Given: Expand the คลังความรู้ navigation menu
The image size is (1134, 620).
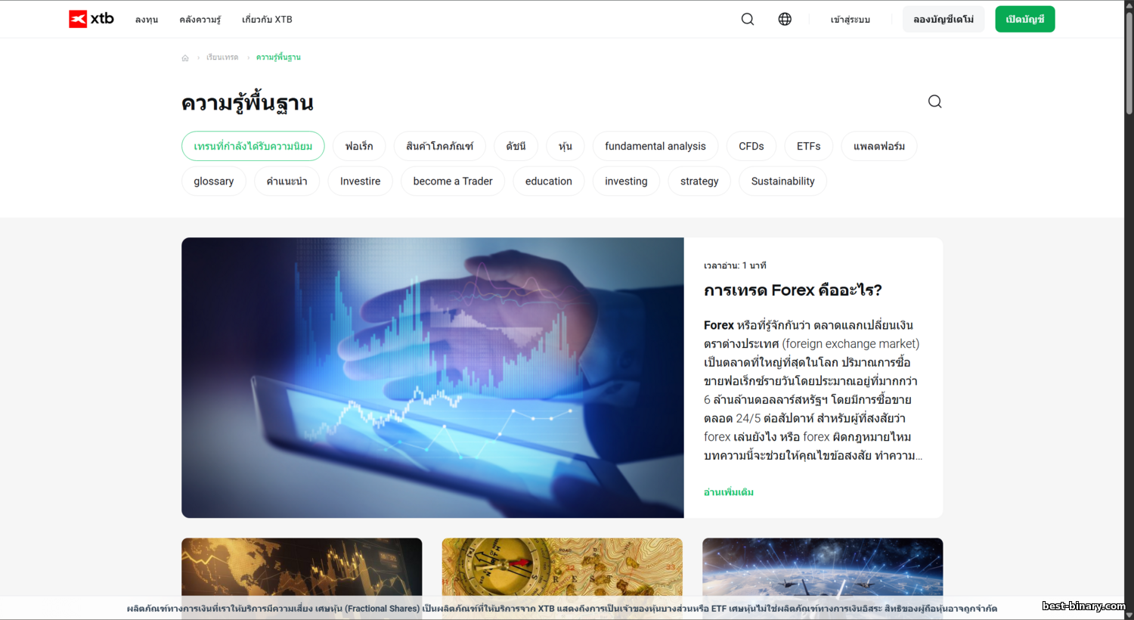Looking at the screenshot, I should (x=200, y=20).
